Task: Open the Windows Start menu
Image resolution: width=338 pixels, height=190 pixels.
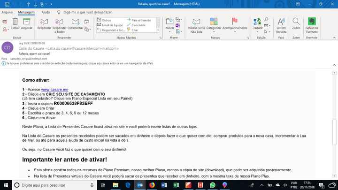Action: [6, 185]
